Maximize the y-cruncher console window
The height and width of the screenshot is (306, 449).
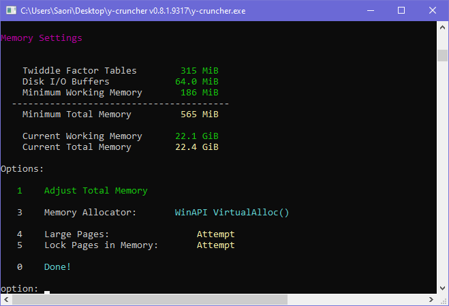tap(401, 11)
